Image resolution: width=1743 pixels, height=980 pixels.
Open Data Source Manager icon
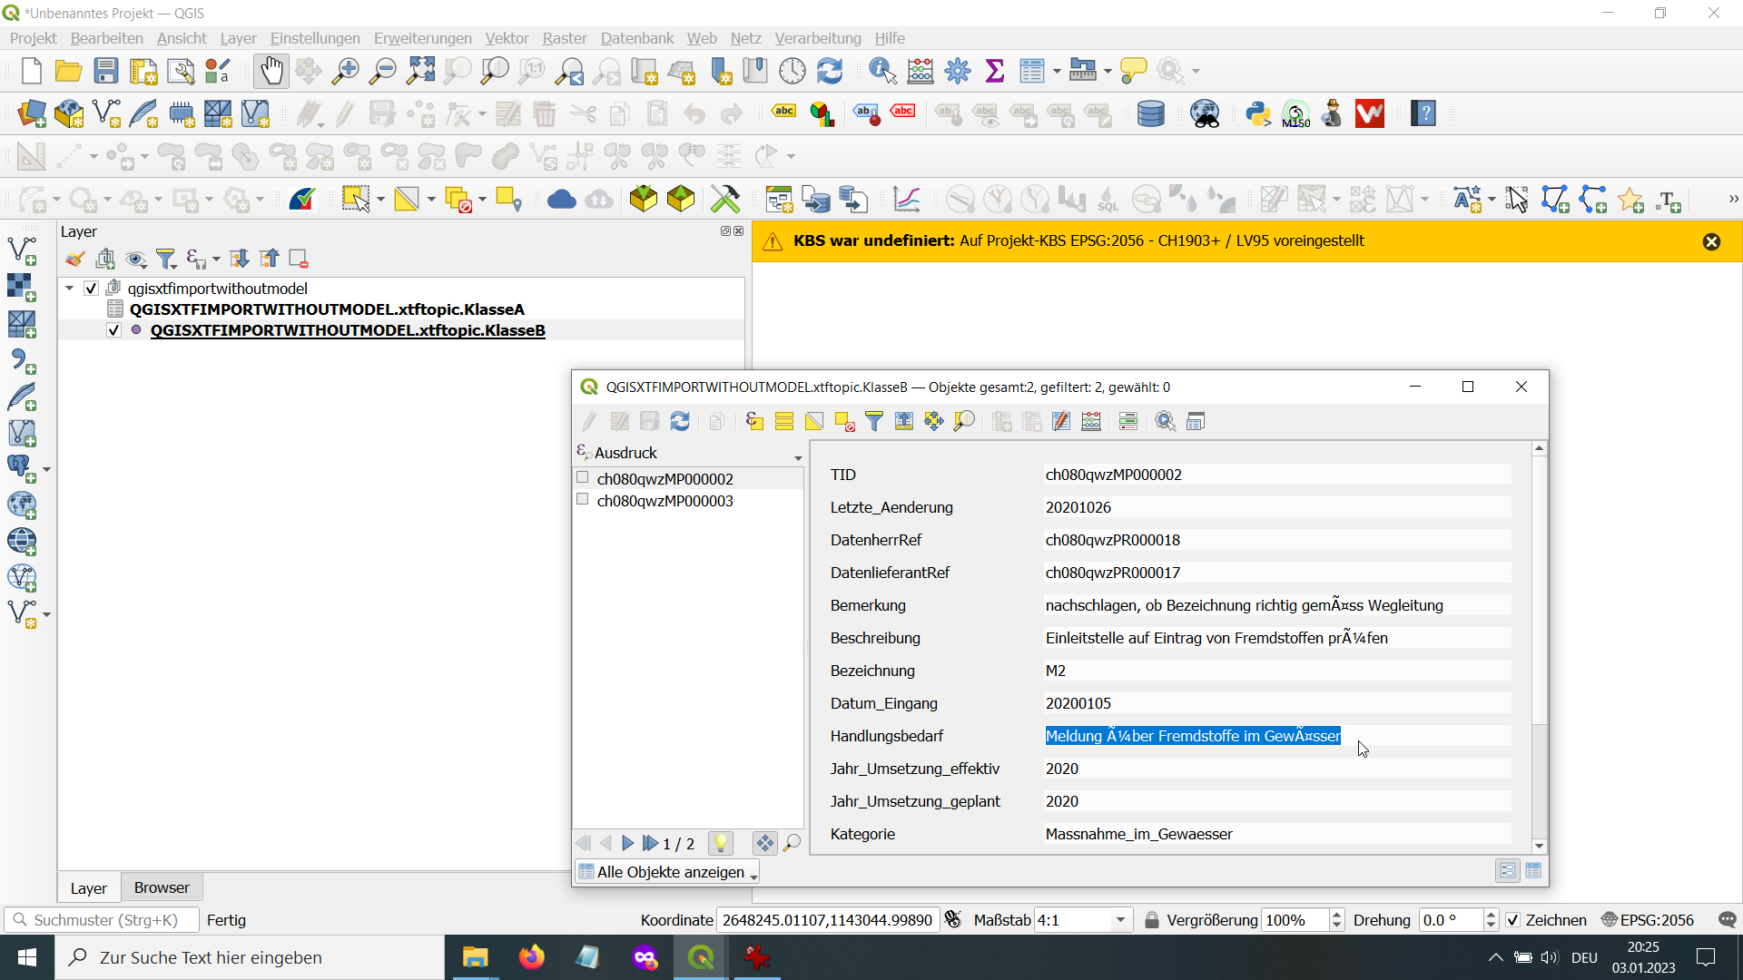point(31,114)
